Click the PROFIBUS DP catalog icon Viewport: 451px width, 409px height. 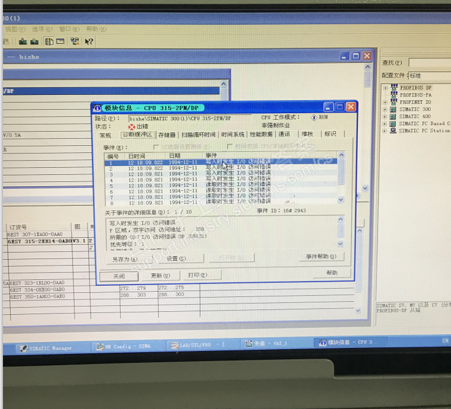click(x=394, y=88)
